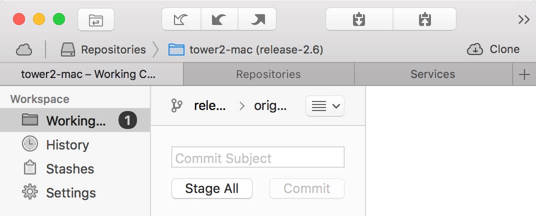The image size is (536, 216).
Task: Click the branch icon beside release branch
Action: (176, 105)
